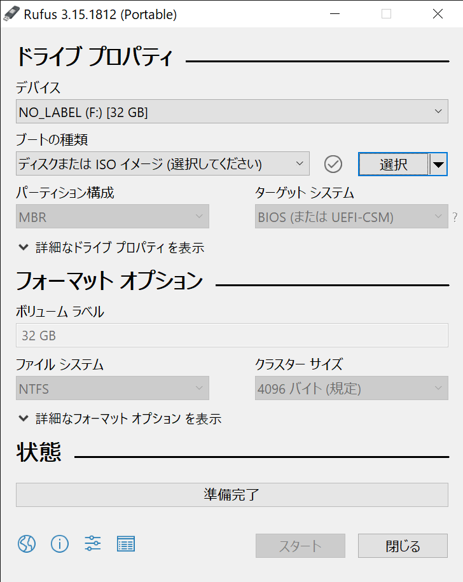Click the フォーマット オプション heading

[109, 281]
